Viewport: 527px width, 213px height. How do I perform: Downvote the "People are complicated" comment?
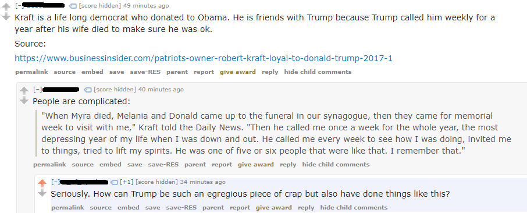(x=24, y=100)
